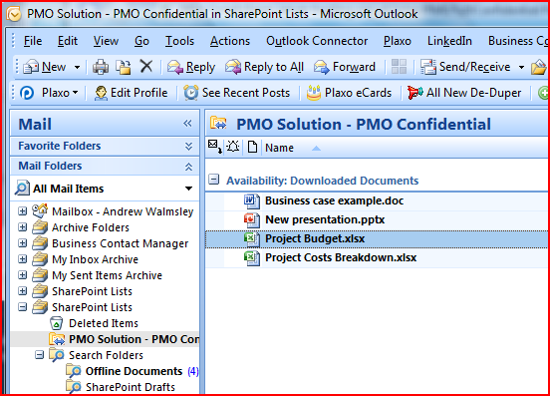Expand the Favorite Folders section
The image size is (550, 396).
188,146
